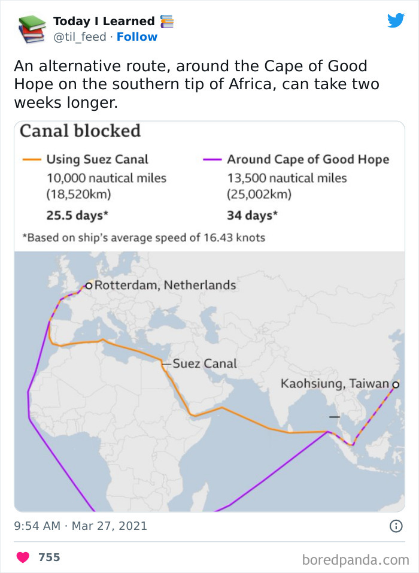Click the Today I Learned books avatar
This screenshot has width=419, height=573.
coord(32,29)
